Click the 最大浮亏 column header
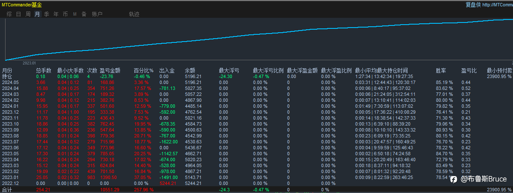Image resolution: width=513 pixels, height=193 pixels. pos(229,70)
